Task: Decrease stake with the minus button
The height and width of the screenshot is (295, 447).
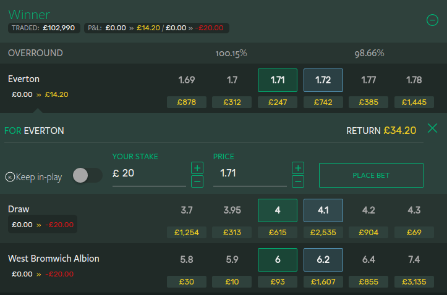Action: pos(197,181)
